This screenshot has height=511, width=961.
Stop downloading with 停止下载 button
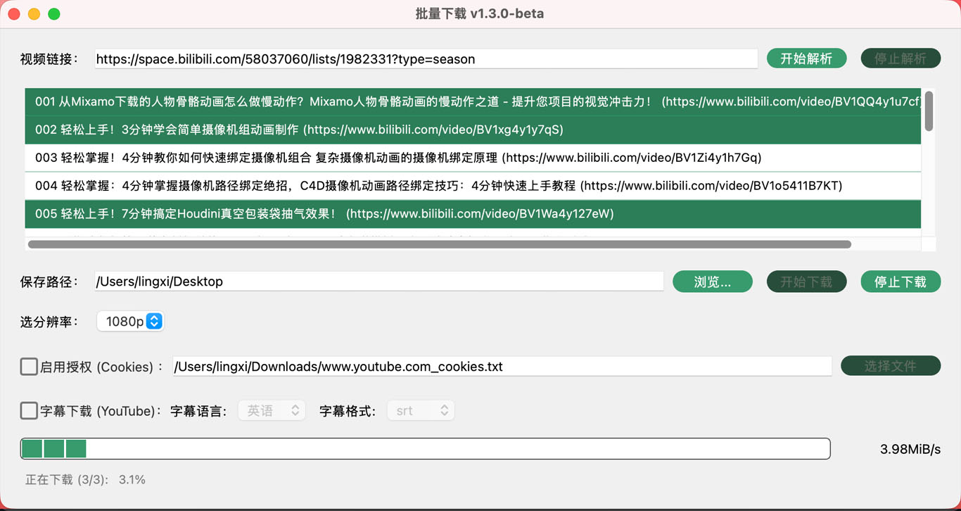click(900, 282)
